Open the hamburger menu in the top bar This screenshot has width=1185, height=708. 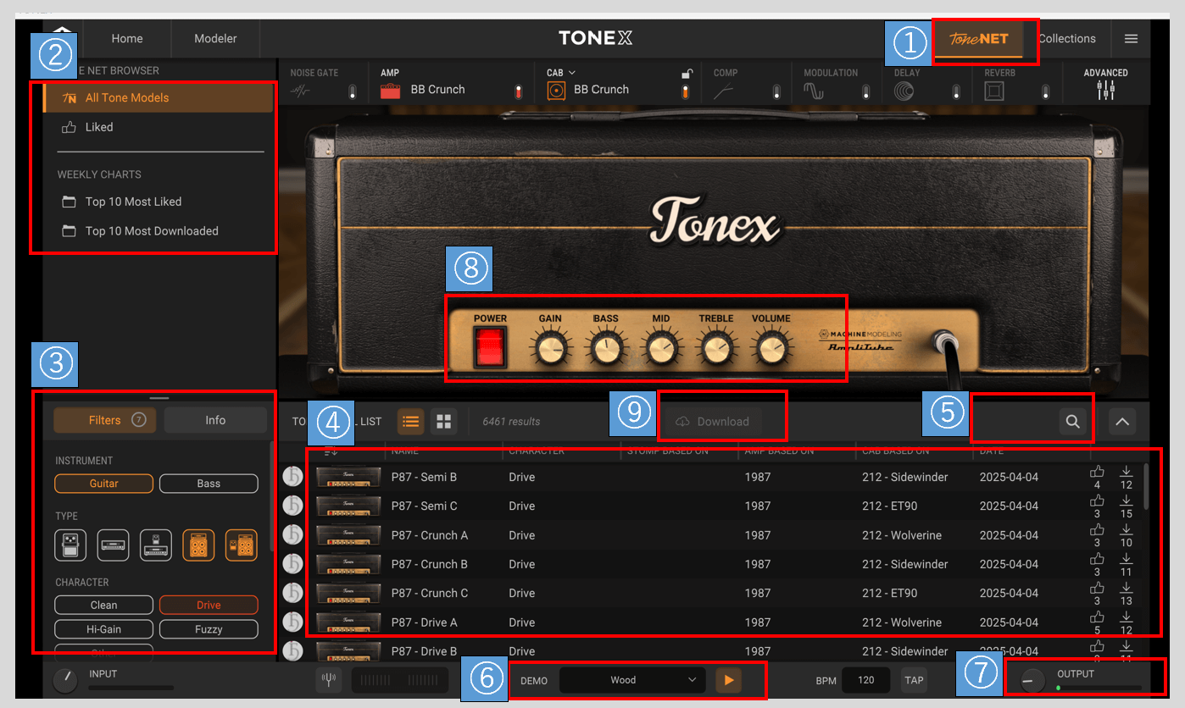[1131, 39]
